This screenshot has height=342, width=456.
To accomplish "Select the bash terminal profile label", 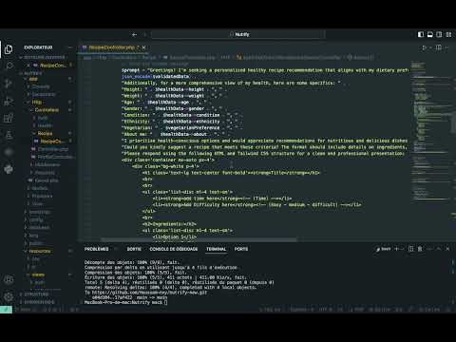I will (x=384, y=249).
